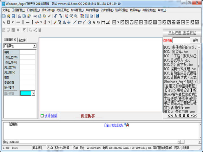Click the brush icon in top toolbar
The width and height of the screenshot is (203, 152).
[x=49, y=16]
